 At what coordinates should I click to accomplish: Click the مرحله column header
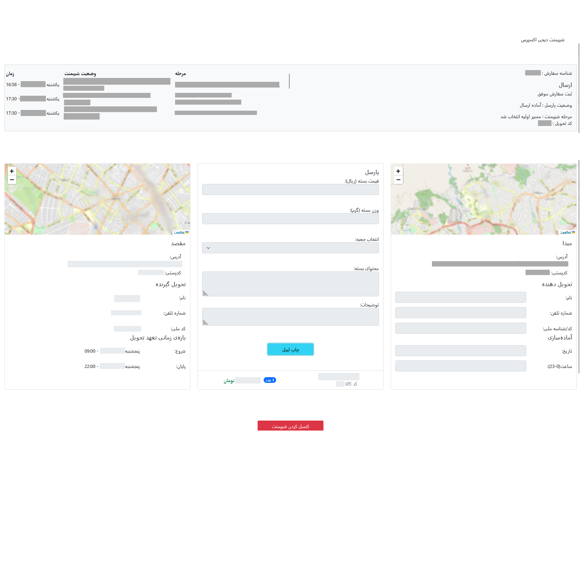point(180,73)
